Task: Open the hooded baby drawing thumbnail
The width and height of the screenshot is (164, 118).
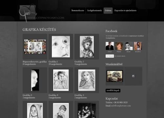Action: 35,110
